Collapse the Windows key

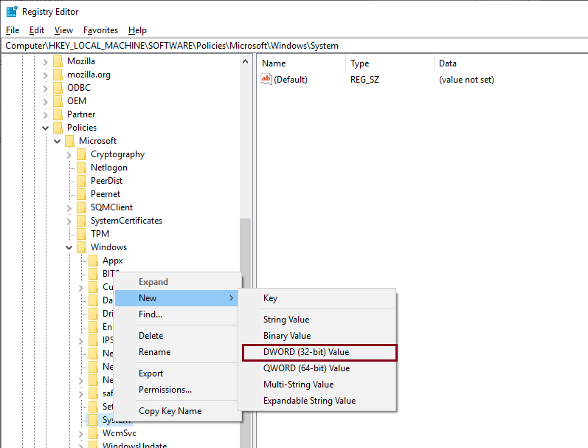click(69, 248)
